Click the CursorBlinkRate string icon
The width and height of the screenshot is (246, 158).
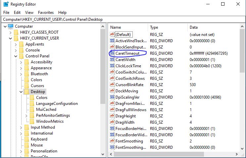tap(112, 85)
